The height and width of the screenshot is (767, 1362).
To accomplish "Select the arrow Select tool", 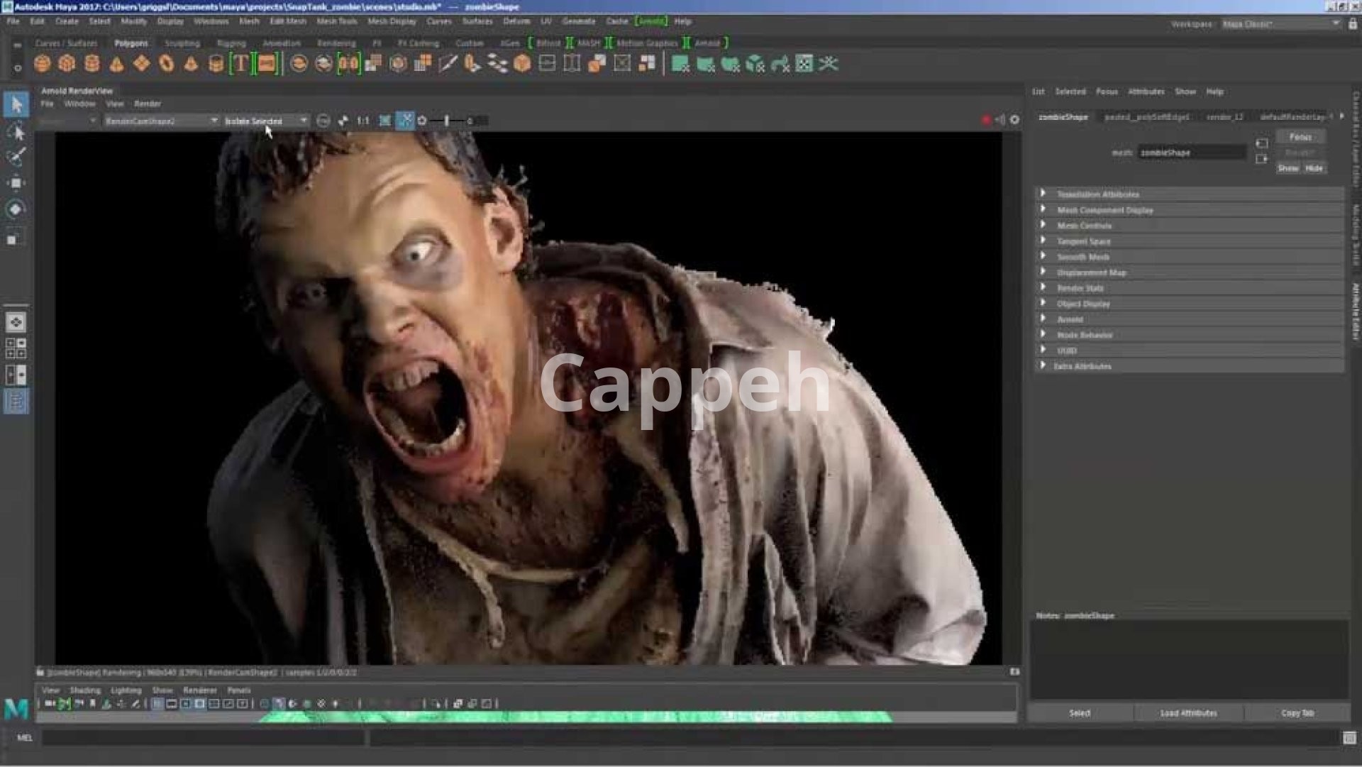I will (16, 105).
